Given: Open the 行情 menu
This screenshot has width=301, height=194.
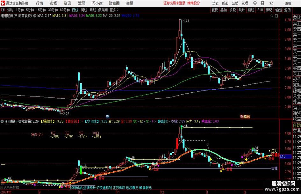Looking at the screenshot, I should coord(39,3).
